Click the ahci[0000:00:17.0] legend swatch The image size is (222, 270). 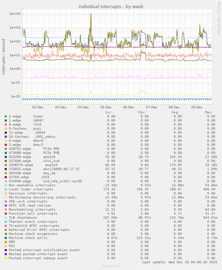point(6,169)
